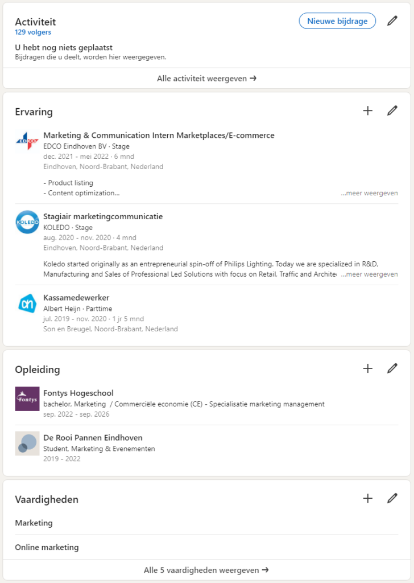This screenshot has height=583, width=414.
Task: Open De Rooi Pannen Eindhoven entry
Action: click(x=93, y=438)
